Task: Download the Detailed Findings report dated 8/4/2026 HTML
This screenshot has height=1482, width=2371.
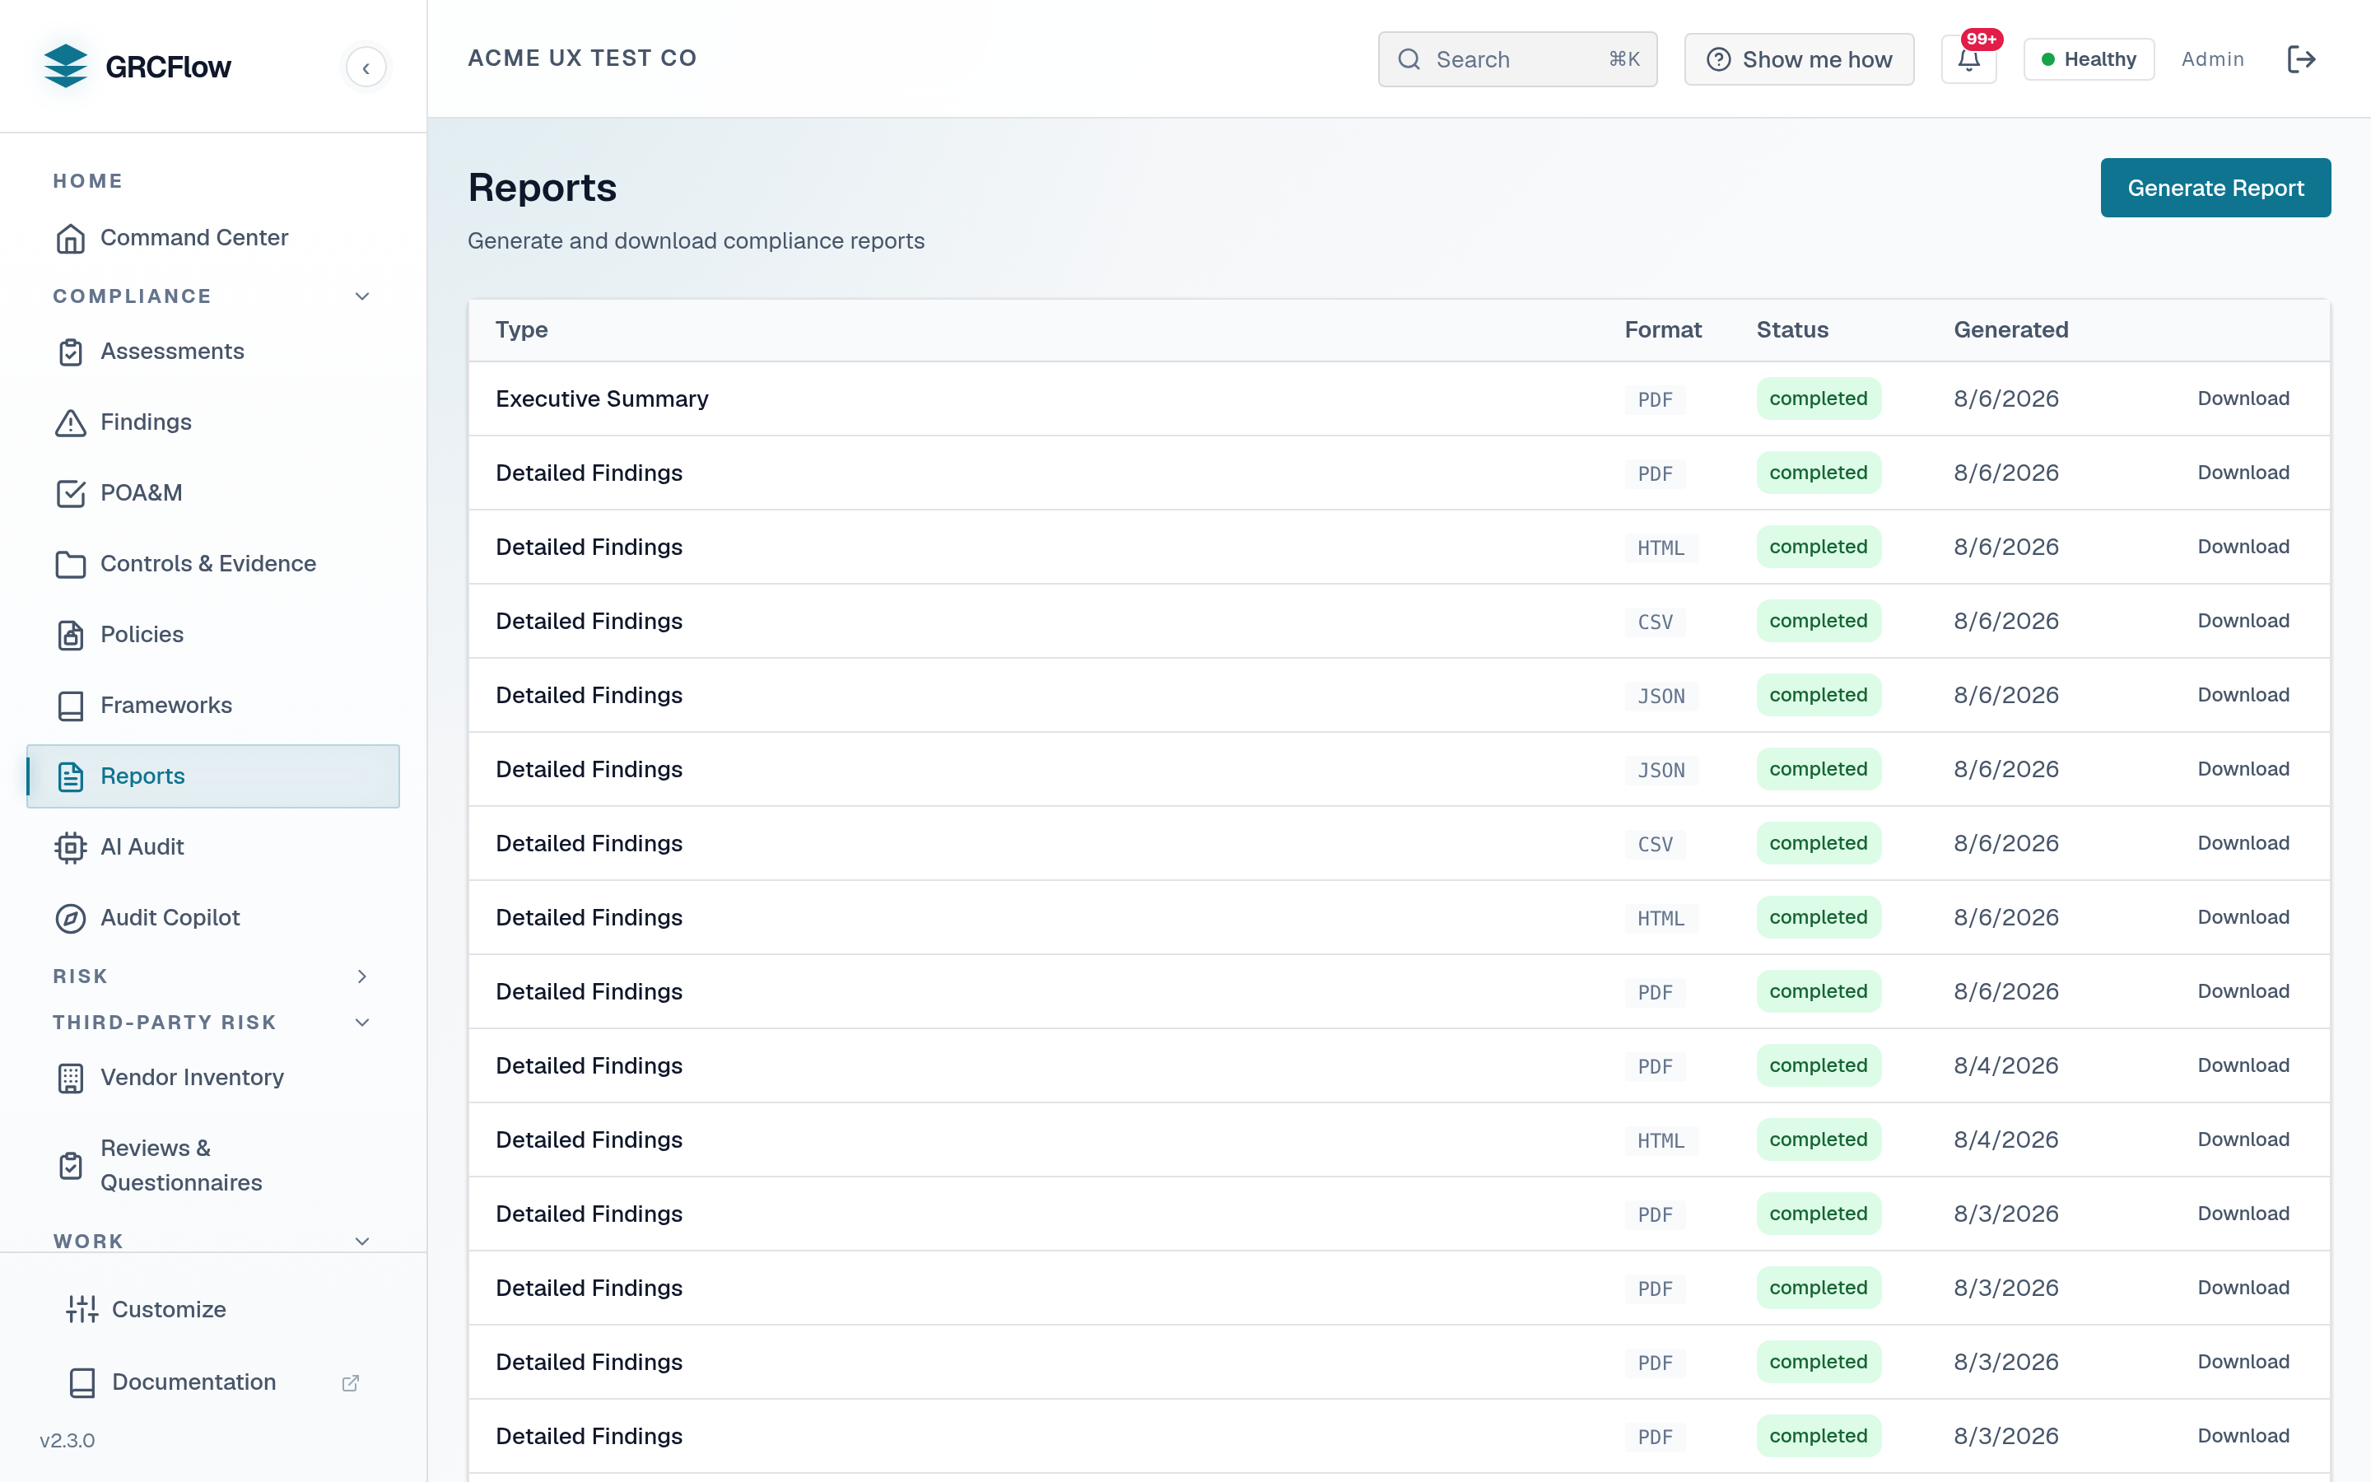Action: point(2243,1140)
